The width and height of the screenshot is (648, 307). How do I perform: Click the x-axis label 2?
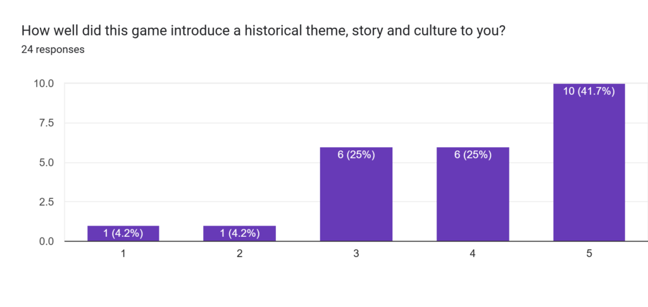(240, 254)
